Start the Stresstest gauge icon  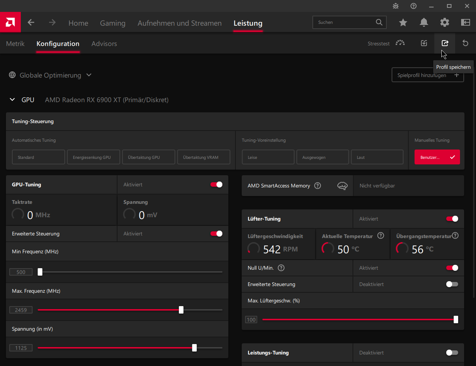point(400,43)
